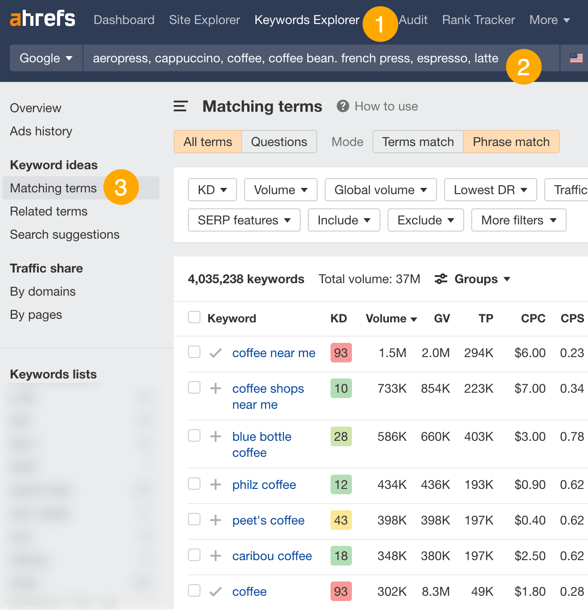Image resolution: width=588 pixels, height=610 pixels.
Task: Expand the SERP features filter
Action: coord(244,220)
